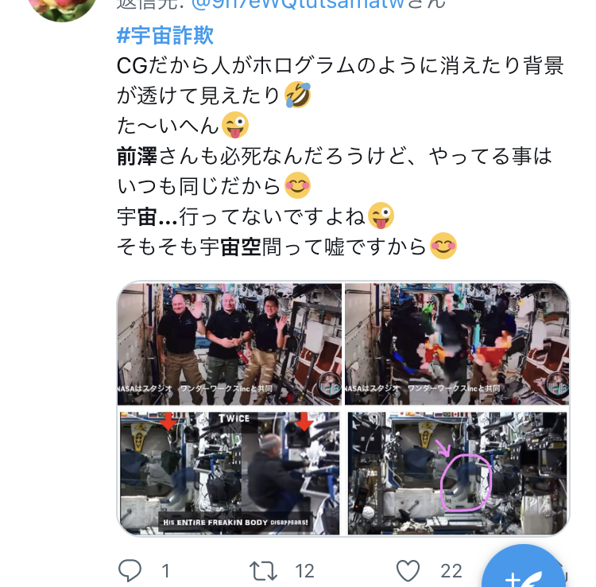596x587 pixels.
Task: Click the bolded 前澤 keyword in the tweet
Action: (x=137, y=157)
